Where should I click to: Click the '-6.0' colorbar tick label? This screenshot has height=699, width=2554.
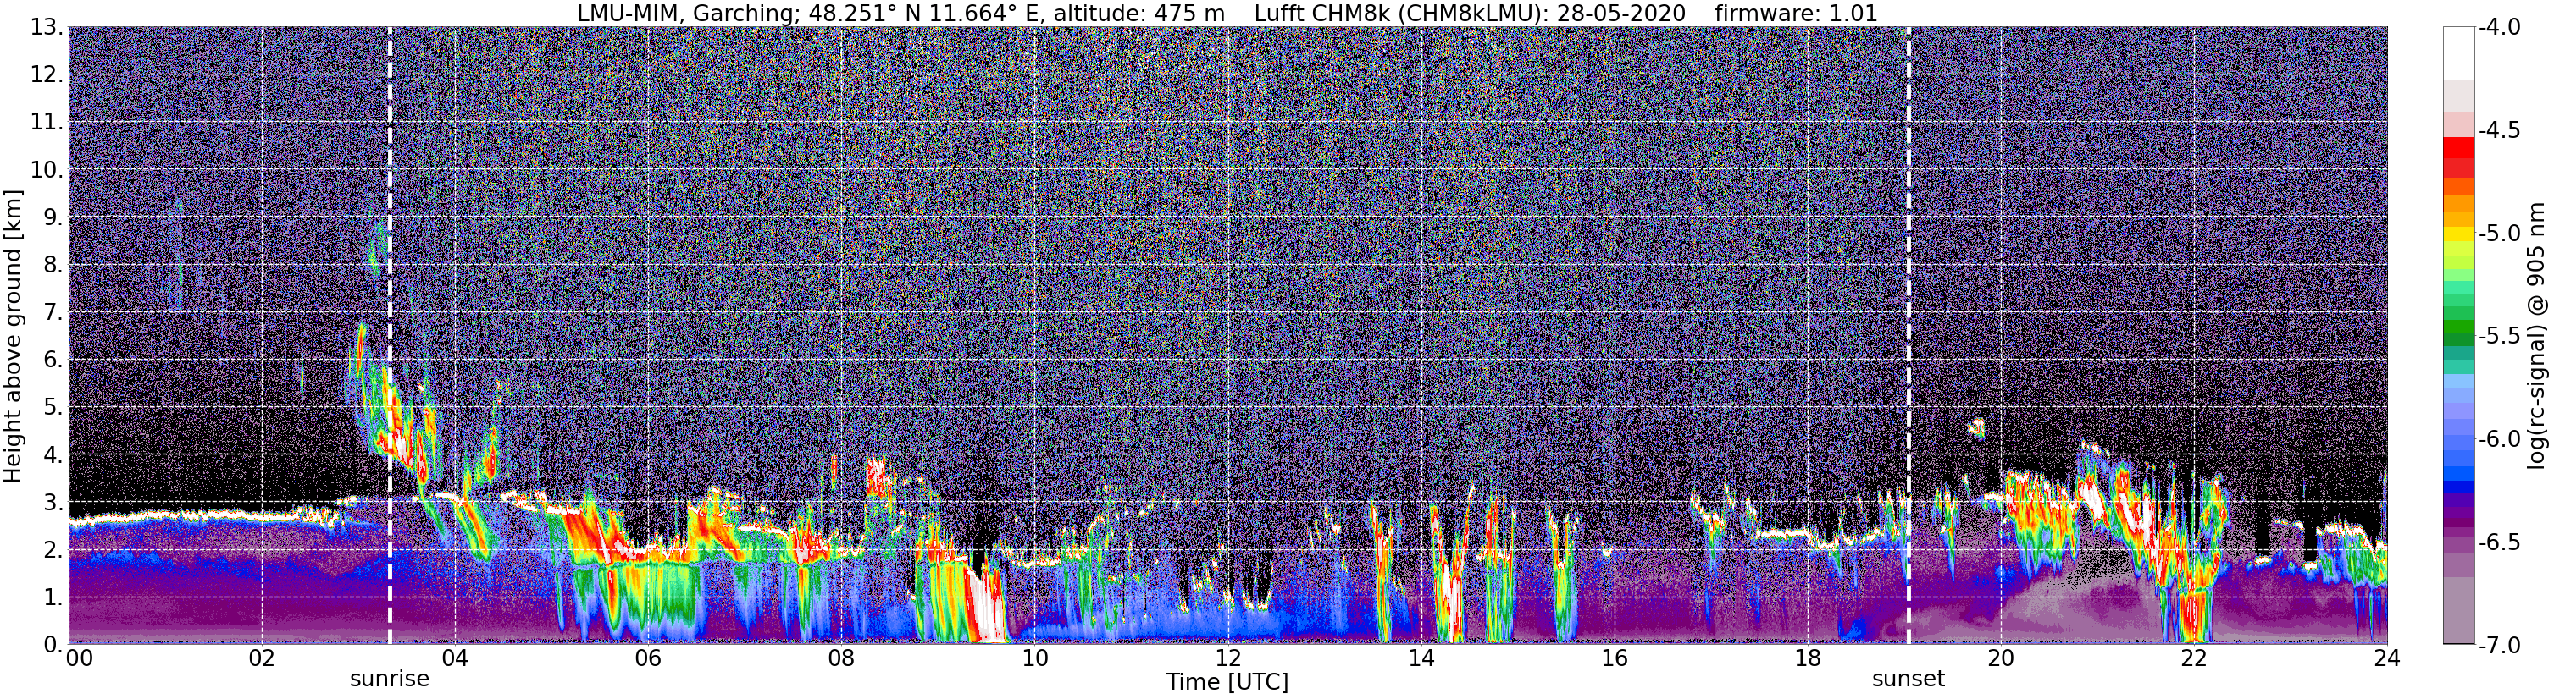(2500, 439)
